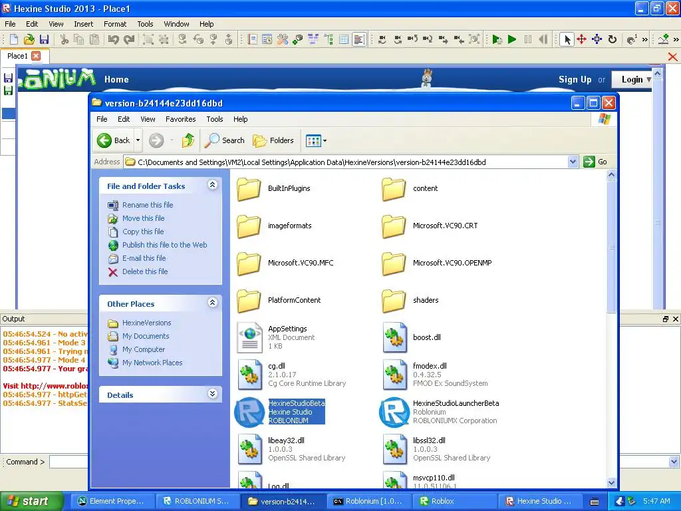The height and width of the screenshot is (511, 681).
Task: Open the Favorites menu in Explorer window
Action: pyautogui.click(x=181, y=119)
